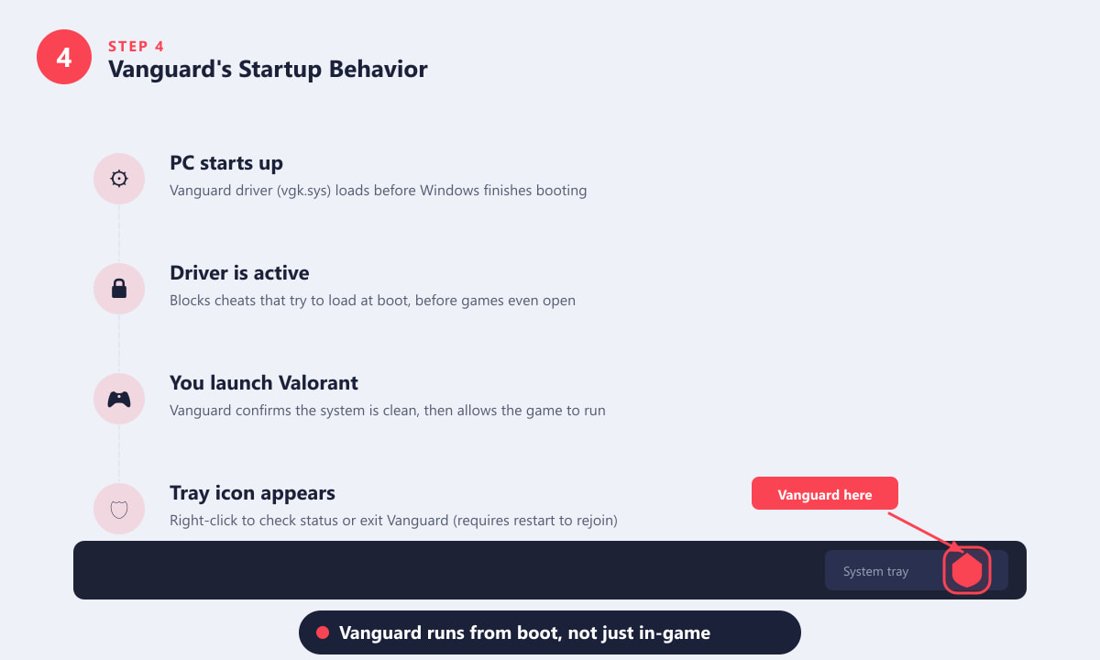Screen dimensions: 1100x660
Task: Click the vgk.sys driver description text
Action: (378, 191)
